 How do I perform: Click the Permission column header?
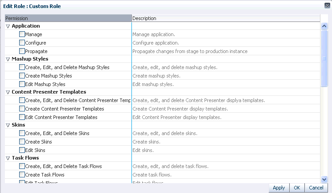[68, 18]
